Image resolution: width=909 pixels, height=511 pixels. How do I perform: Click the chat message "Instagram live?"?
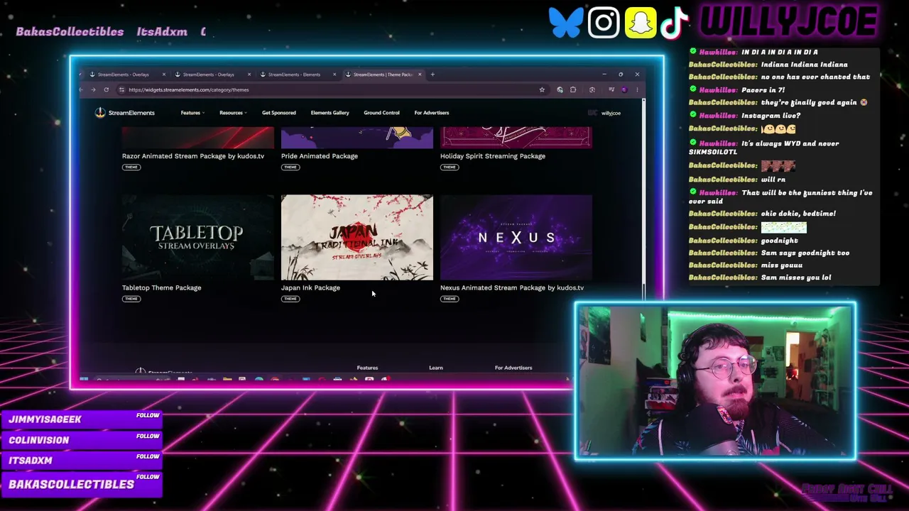(x=771, y=116)
